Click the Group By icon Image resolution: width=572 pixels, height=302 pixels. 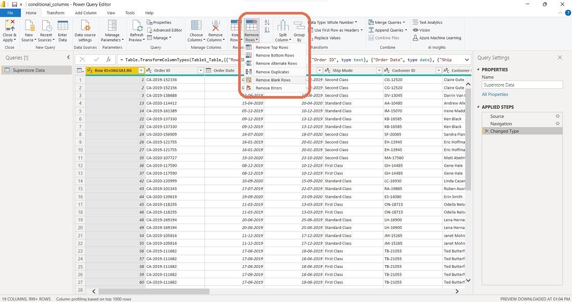299,26
